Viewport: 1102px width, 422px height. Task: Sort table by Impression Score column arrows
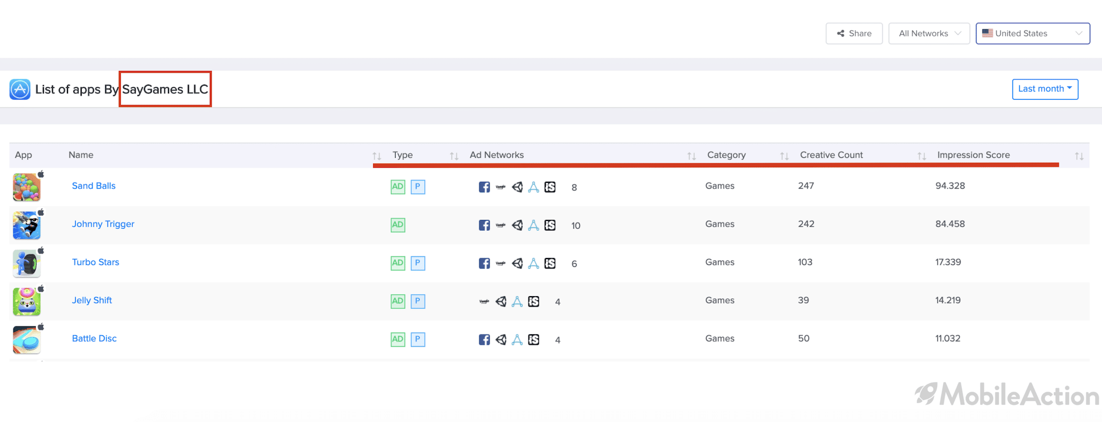tap(1079, 156)
